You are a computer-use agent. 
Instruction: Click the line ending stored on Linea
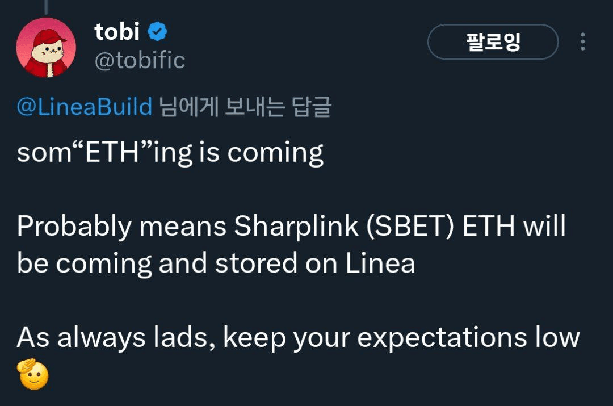(x=216, y=263)
